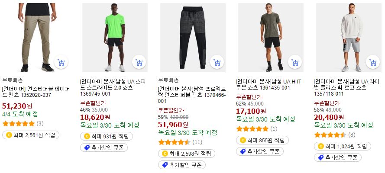Open the product title ending in 1352028-037
This screenshot has width=385, height=173.
point(36,92)
